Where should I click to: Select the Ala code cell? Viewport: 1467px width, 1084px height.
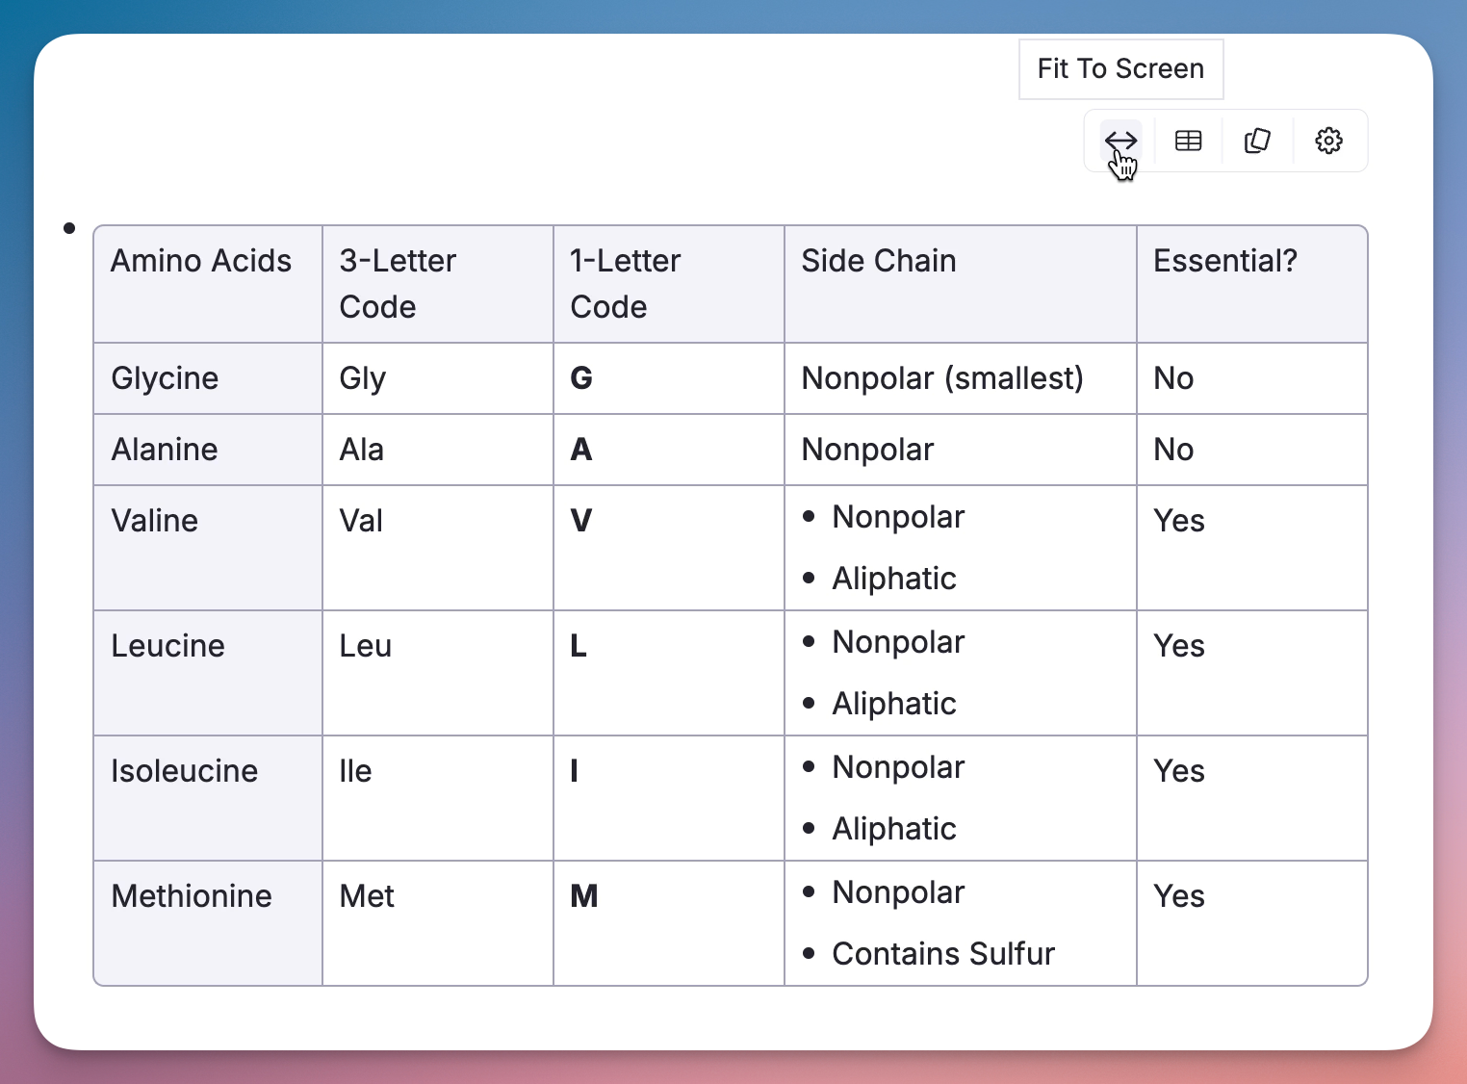362,450
